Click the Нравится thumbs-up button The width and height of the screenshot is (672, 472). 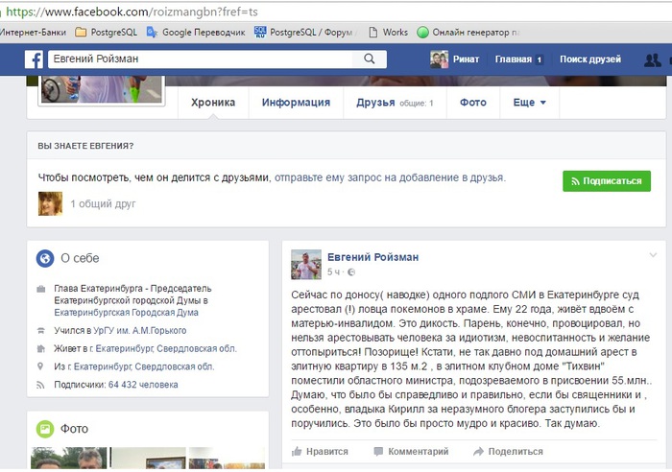pos(320,452)
